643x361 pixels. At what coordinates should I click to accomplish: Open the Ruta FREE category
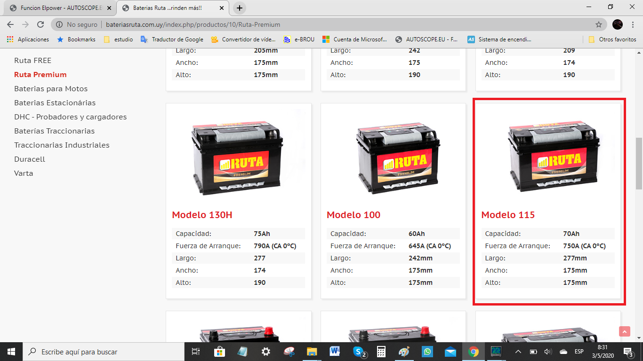click(x=32, y=60)
